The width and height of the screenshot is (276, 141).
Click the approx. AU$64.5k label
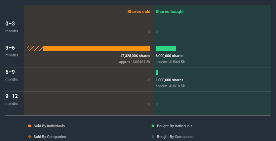[x=170, y=62]
